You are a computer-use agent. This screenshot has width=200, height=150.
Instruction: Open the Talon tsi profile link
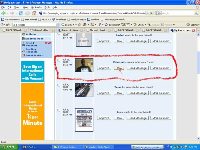pyautogui.click(x=120, y=87)
